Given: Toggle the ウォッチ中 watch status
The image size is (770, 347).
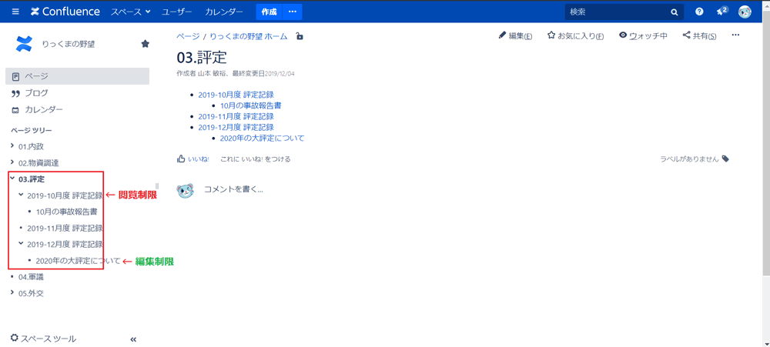Looking at the screenshot, I should coord(643,35).
